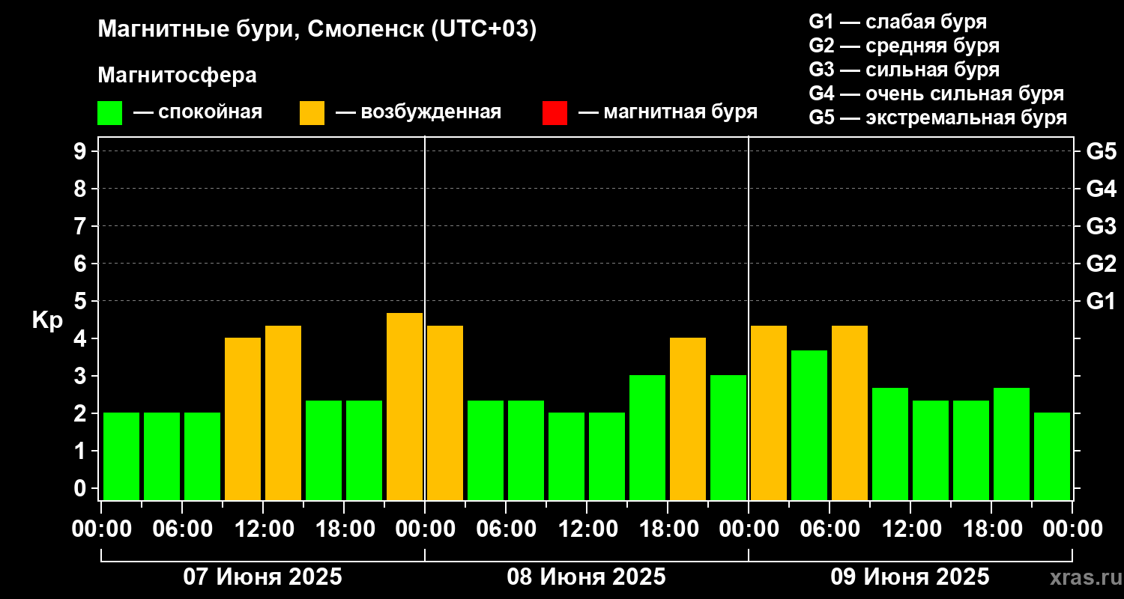Click the '09 Июня 2025' date label
The height and width of the screenshot is (599, 1124).
(910, 577)
